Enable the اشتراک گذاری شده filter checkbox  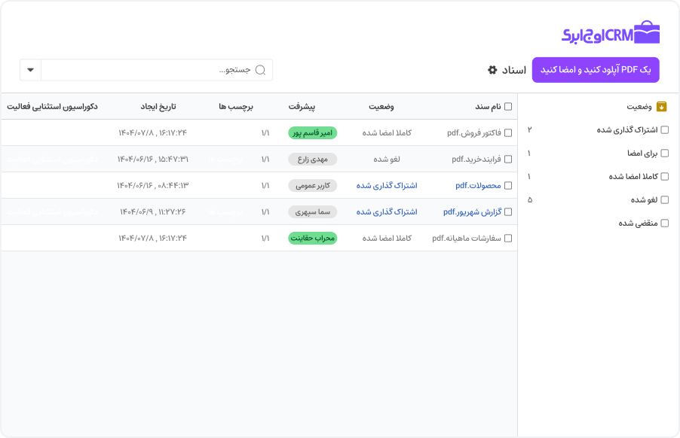coord(664,130)
